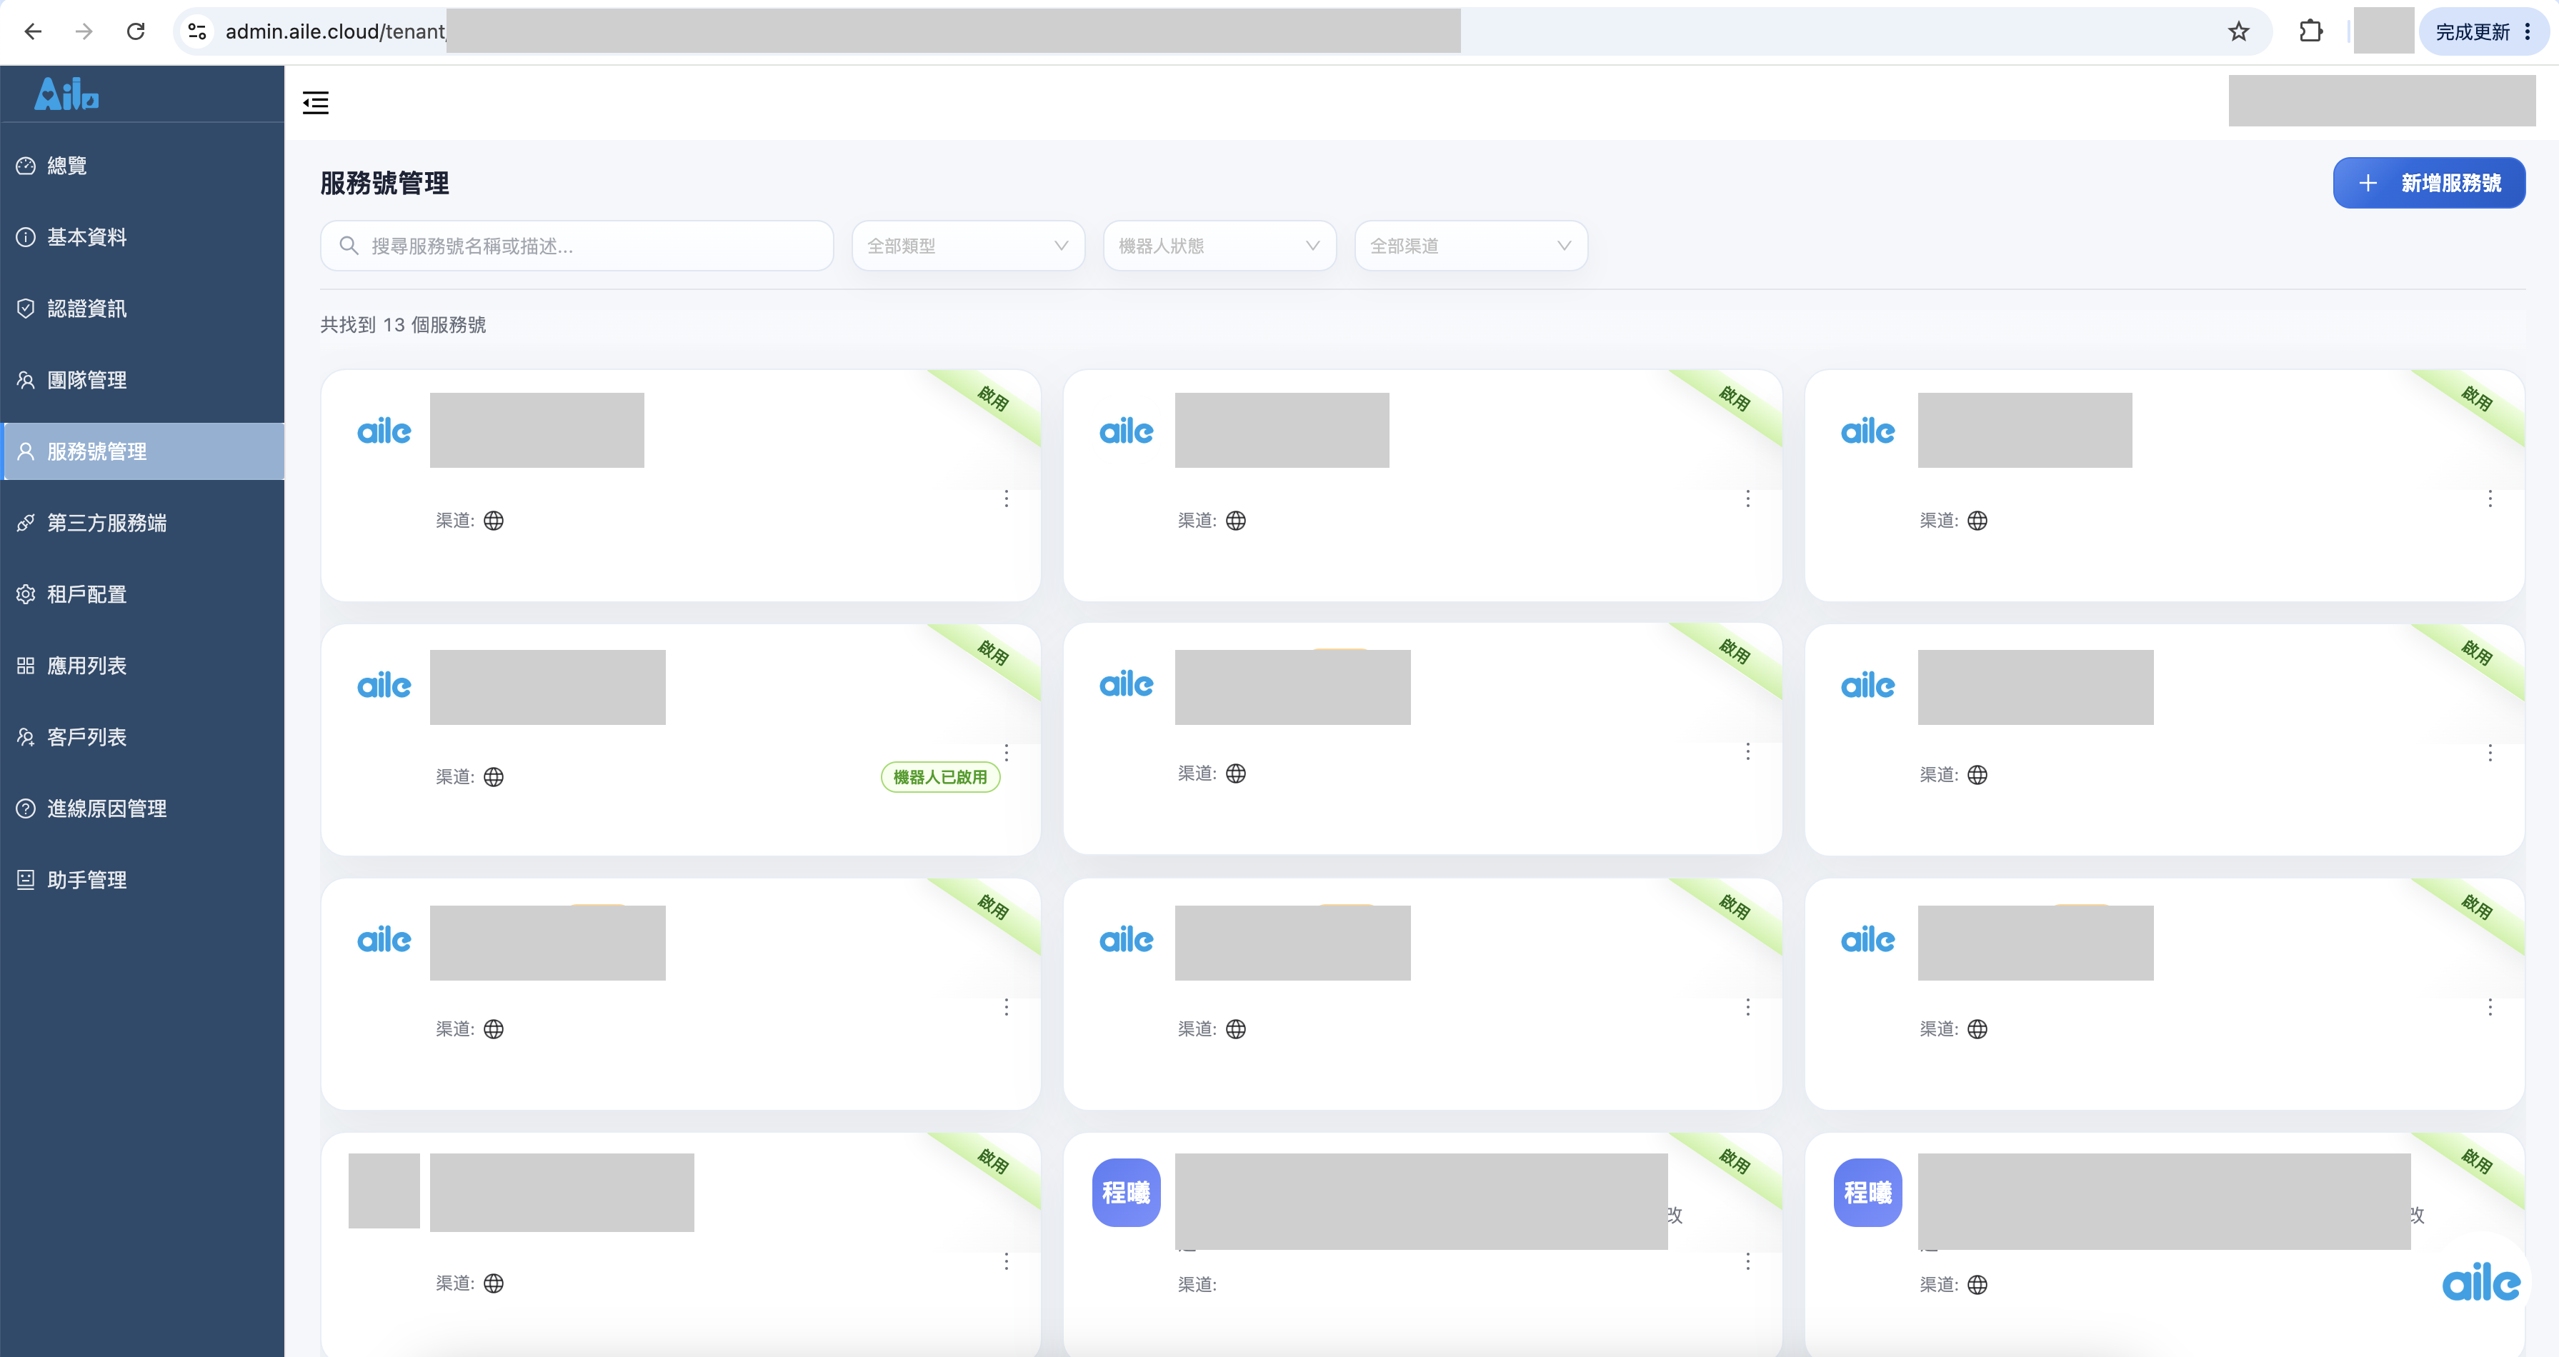View site information icon in address bar
Viewport: 2559px width, 1357px height.
click(198, 32)
